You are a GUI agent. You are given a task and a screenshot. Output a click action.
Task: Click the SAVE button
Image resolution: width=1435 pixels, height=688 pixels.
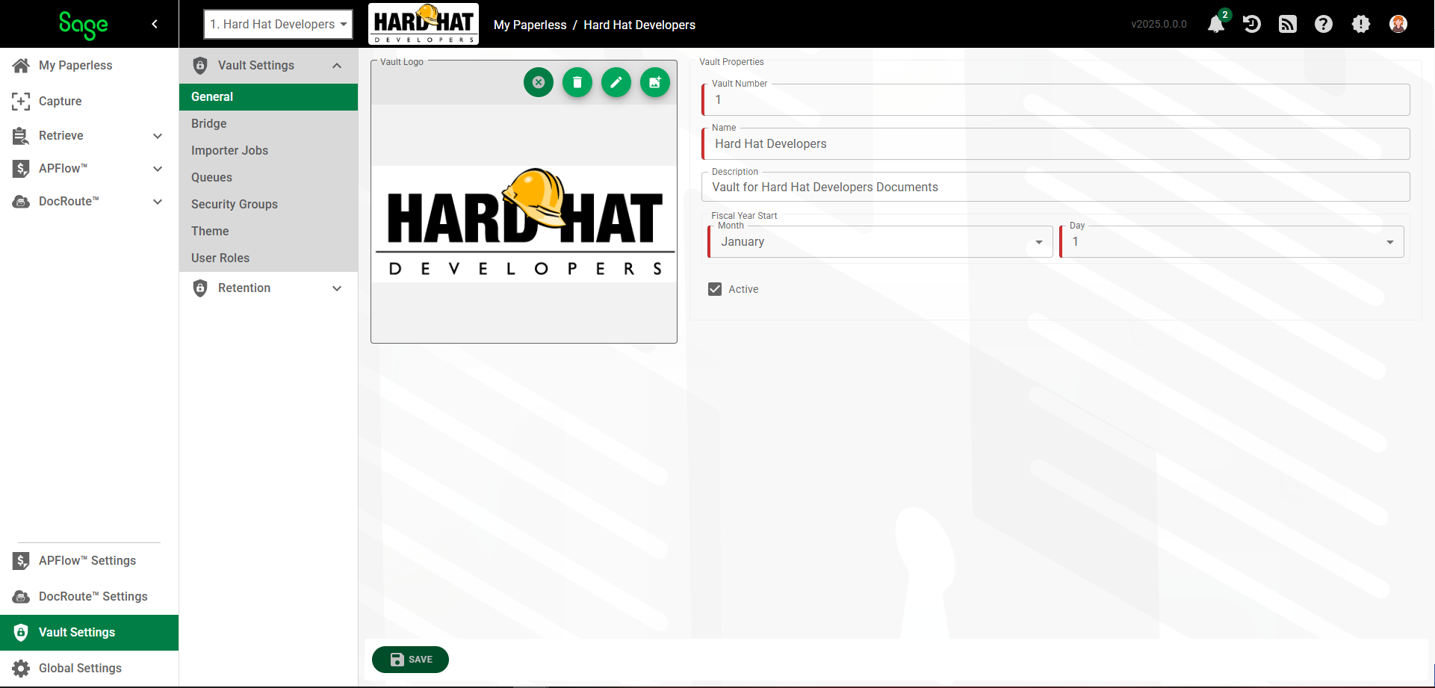tap(410, 660)
